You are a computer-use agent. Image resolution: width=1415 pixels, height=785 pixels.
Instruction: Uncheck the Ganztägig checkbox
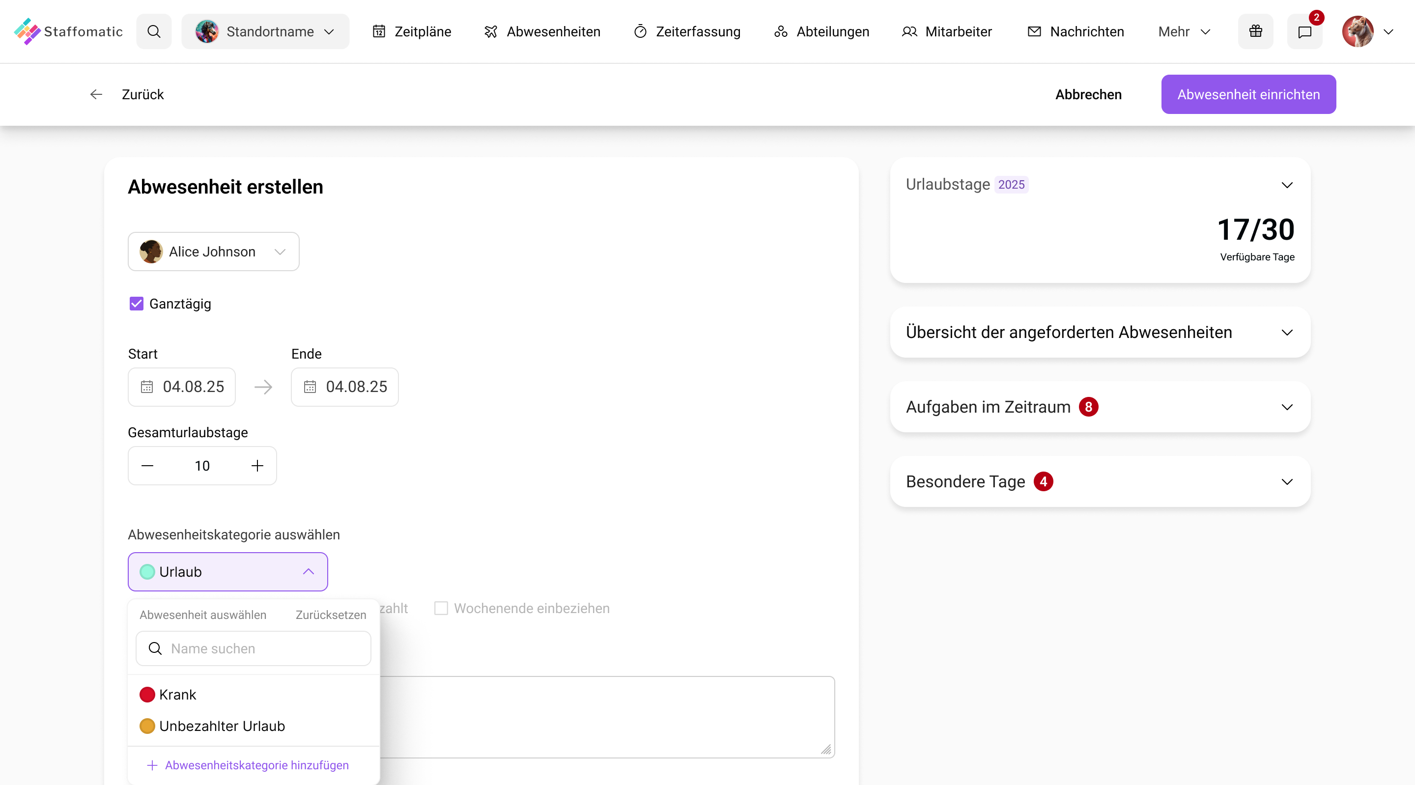click(136, 304)
